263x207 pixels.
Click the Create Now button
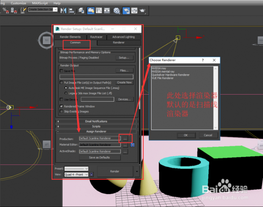124,83
